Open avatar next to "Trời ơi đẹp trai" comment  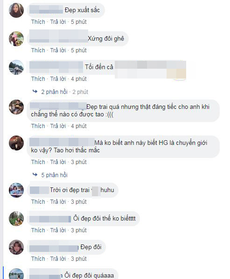16,190
